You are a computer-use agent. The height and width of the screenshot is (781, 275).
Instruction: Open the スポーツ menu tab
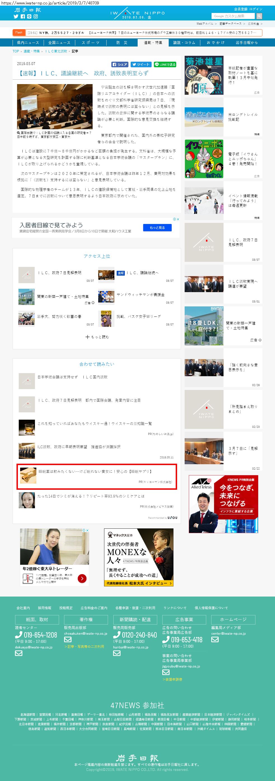(x=90, y=43)
